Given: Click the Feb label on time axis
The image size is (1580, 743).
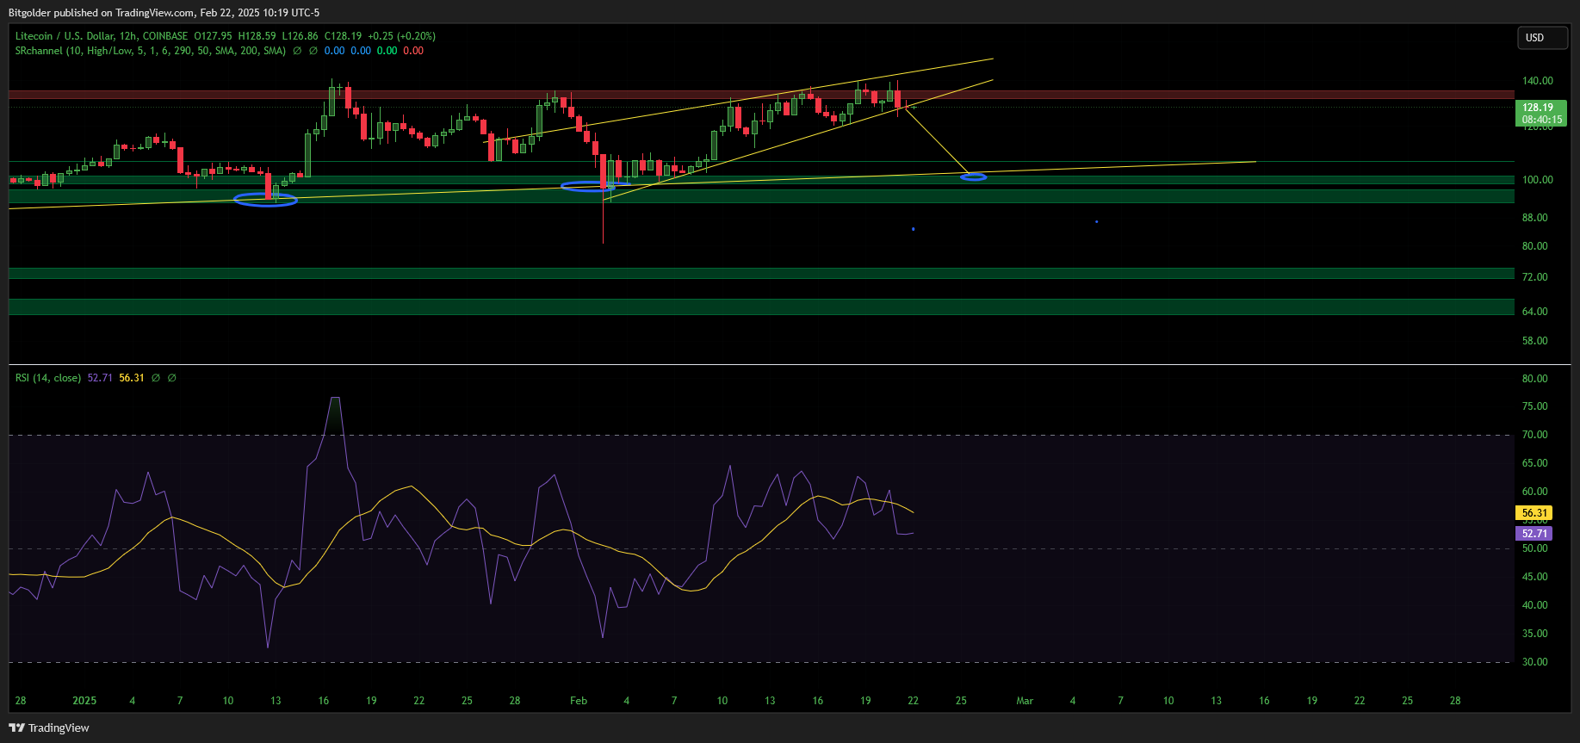Looking at the screenshot, I should pos(579,701).
